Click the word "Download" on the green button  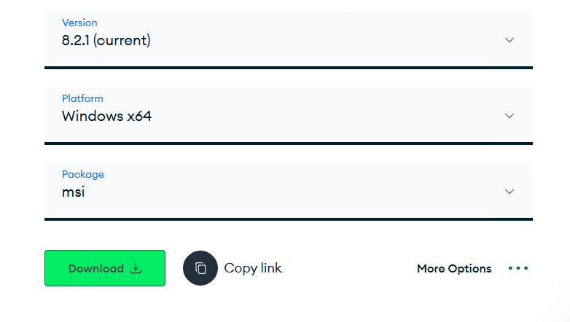(x=96, y=269)
